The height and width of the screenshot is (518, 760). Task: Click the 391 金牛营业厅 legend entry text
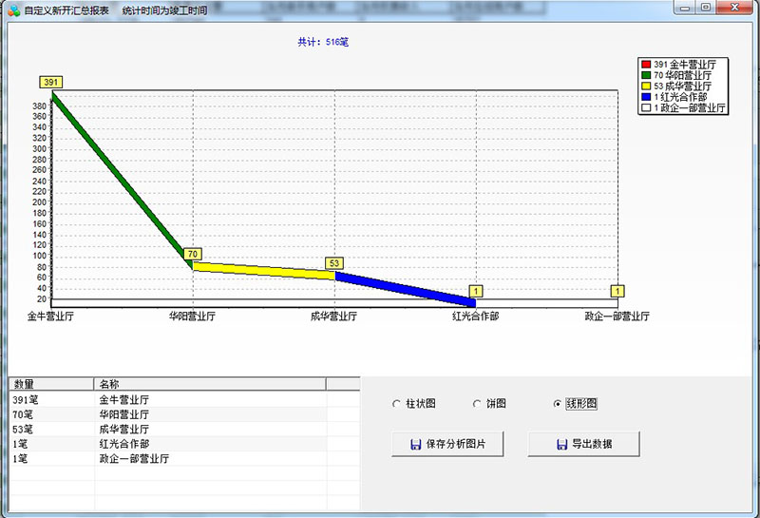[684, 64]
